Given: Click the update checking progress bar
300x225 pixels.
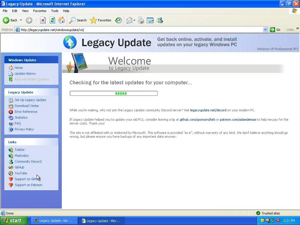Looking at the screenshot, I should [114, 93].
